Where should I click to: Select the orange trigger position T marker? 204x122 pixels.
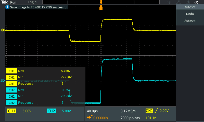[x=101, y=8]
